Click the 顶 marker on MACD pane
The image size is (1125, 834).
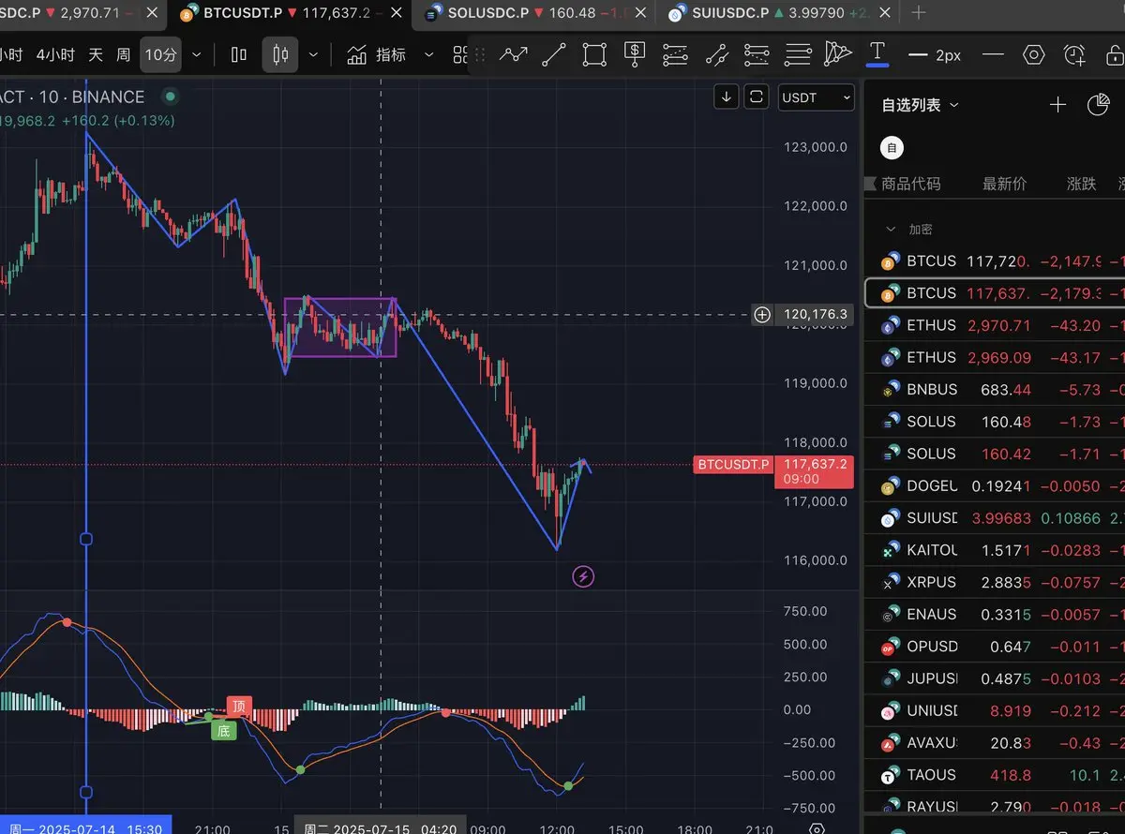[239, 707]
